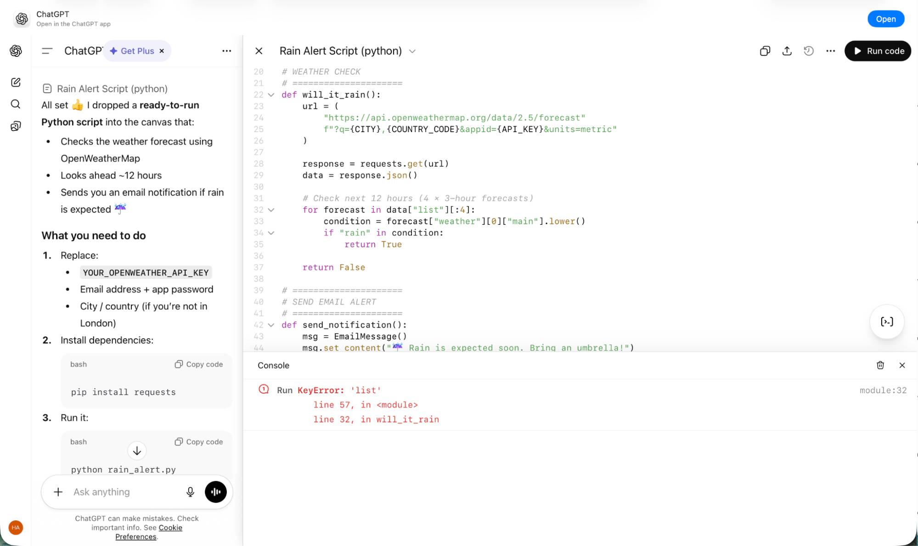This screenshot has width=918, height=546.
Task: Open the chat options ellipsis menu
Action: coord(227,51)
